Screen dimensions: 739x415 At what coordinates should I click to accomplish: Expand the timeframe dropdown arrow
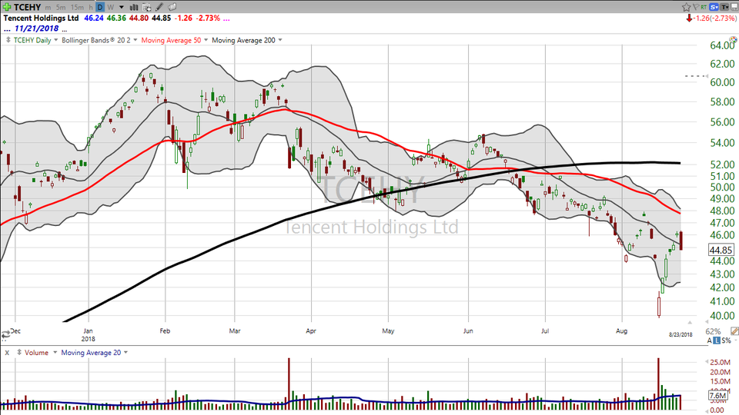click(122, 6)
